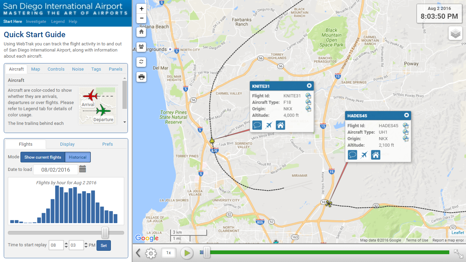Switch mode to Historical

click(78, 157)
